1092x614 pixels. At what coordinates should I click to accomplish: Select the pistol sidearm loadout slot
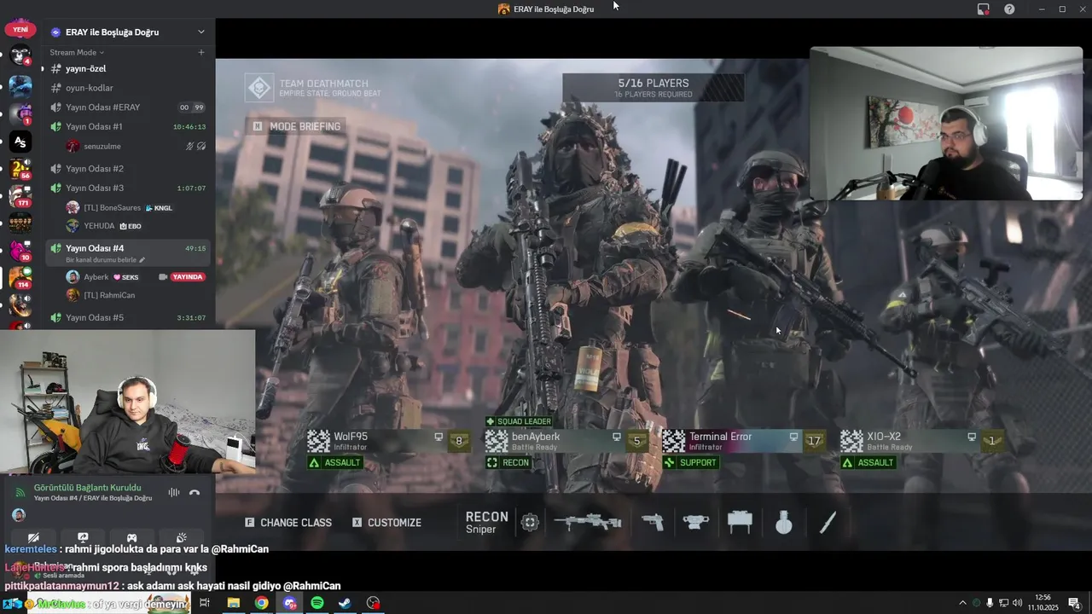(x=653, y=522)
